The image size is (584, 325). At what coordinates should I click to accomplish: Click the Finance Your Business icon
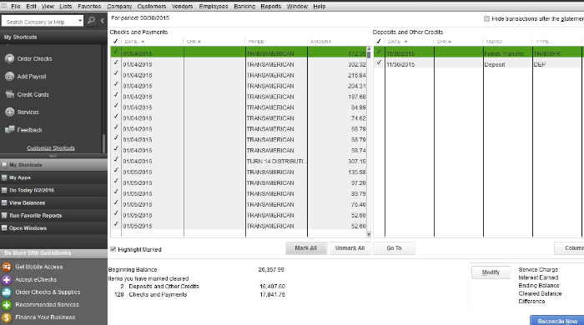[7, 317]
